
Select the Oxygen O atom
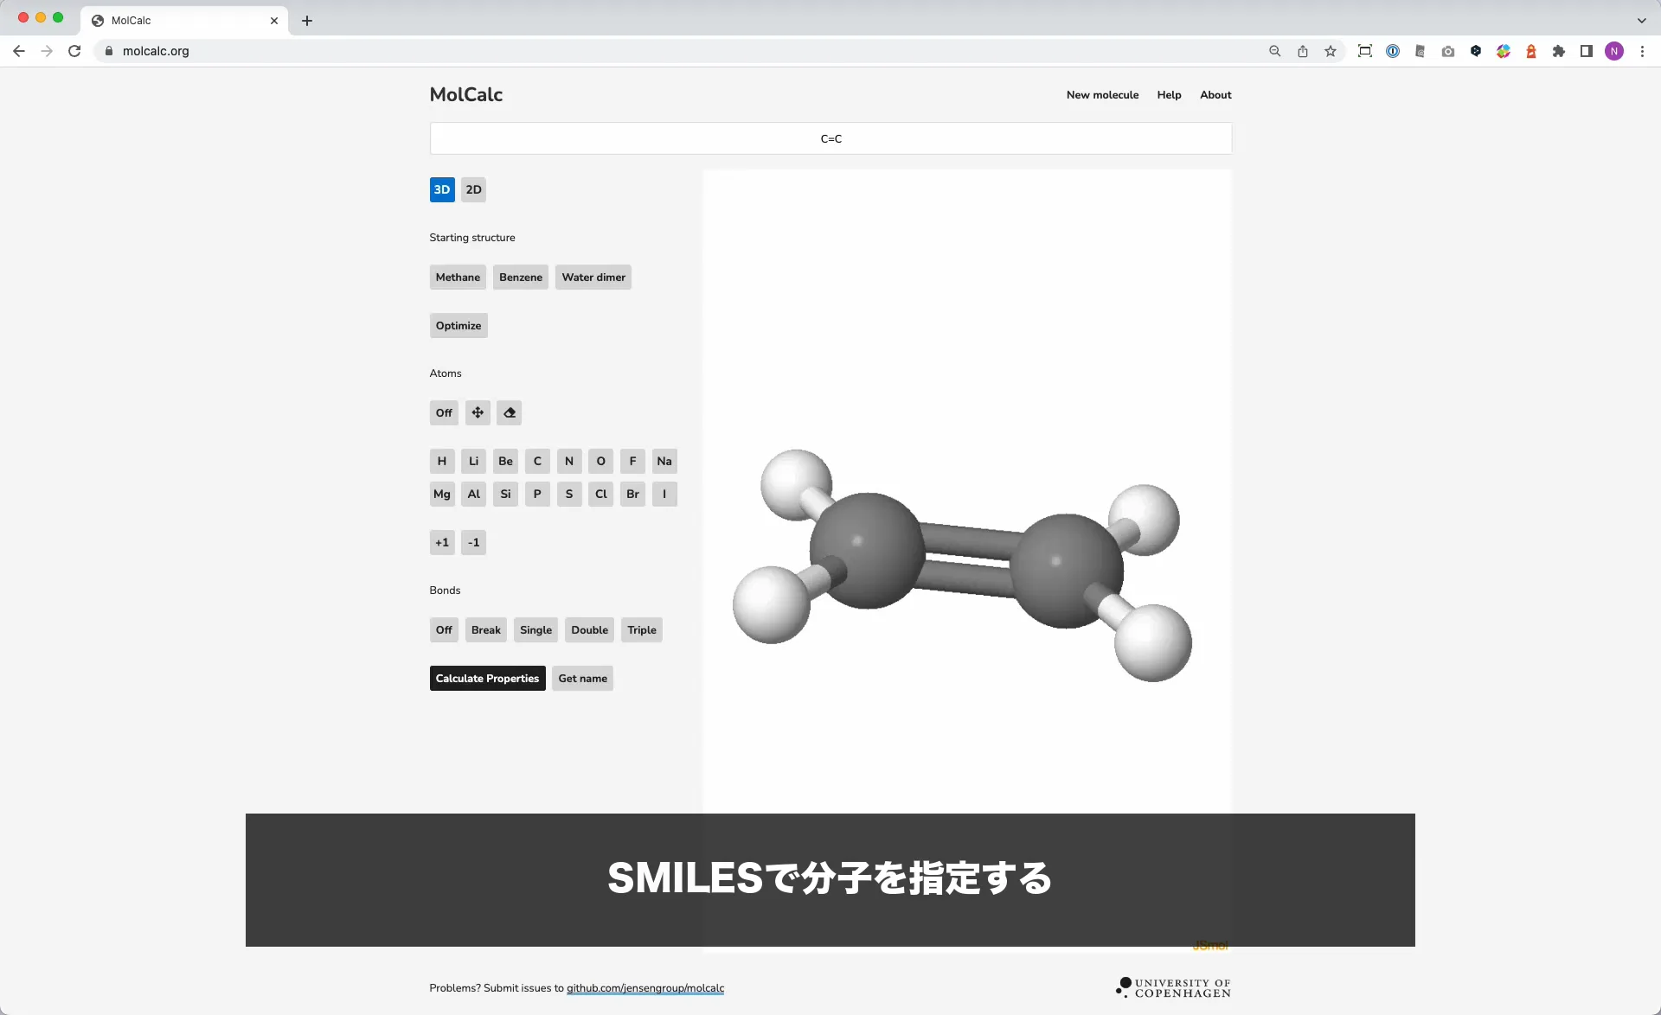pyautogui.click(x=601, y=461)
